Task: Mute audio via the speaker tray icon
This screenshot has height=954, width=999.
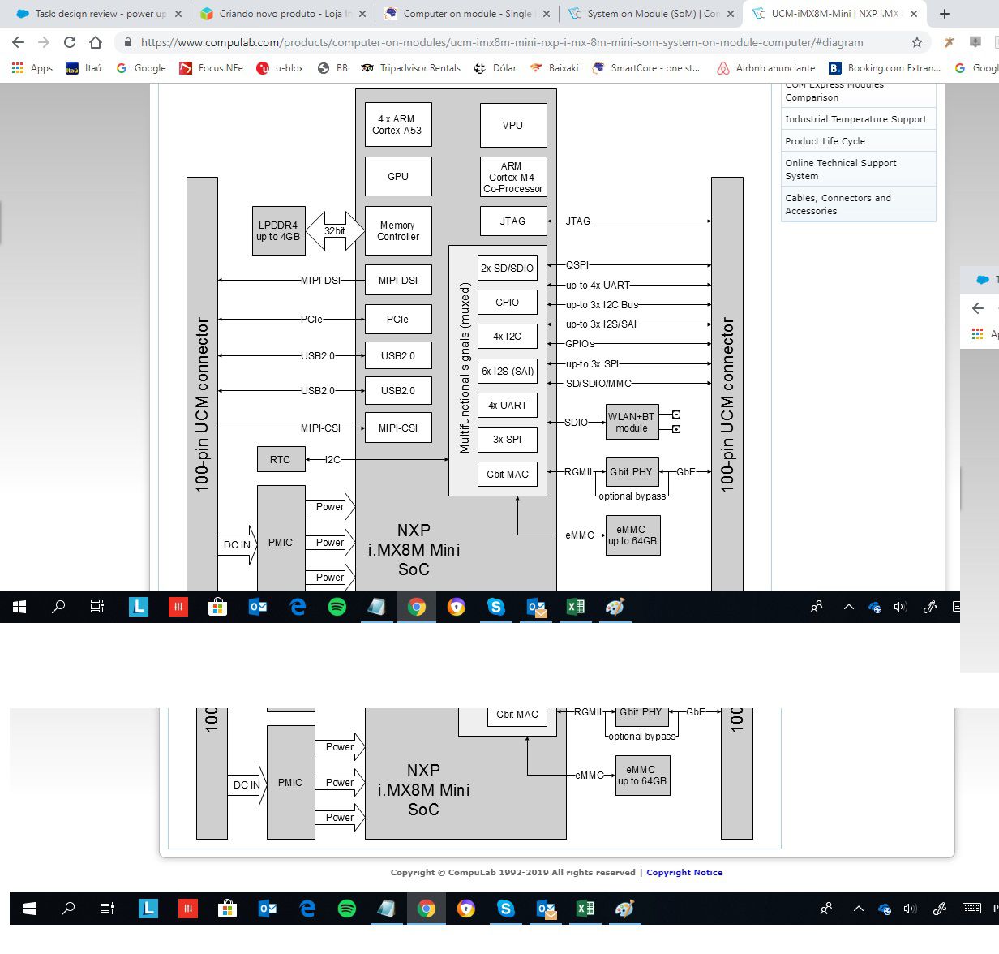Action: (900, 607)
